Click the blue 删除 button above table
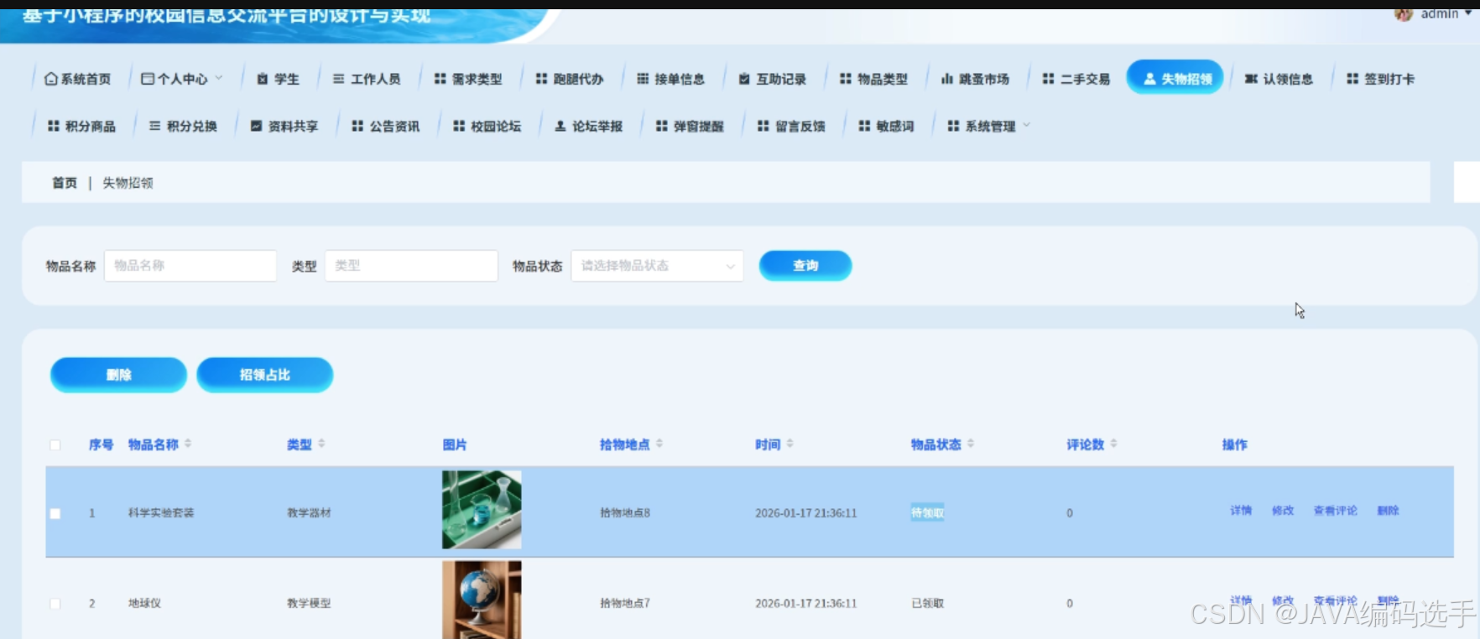The image size is (1480, 639). tap(118, 375)
